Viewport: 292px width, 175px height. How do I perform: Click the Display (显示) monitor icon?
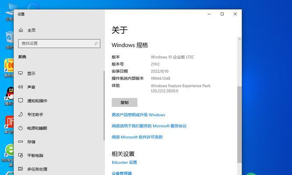click(21, 73)
